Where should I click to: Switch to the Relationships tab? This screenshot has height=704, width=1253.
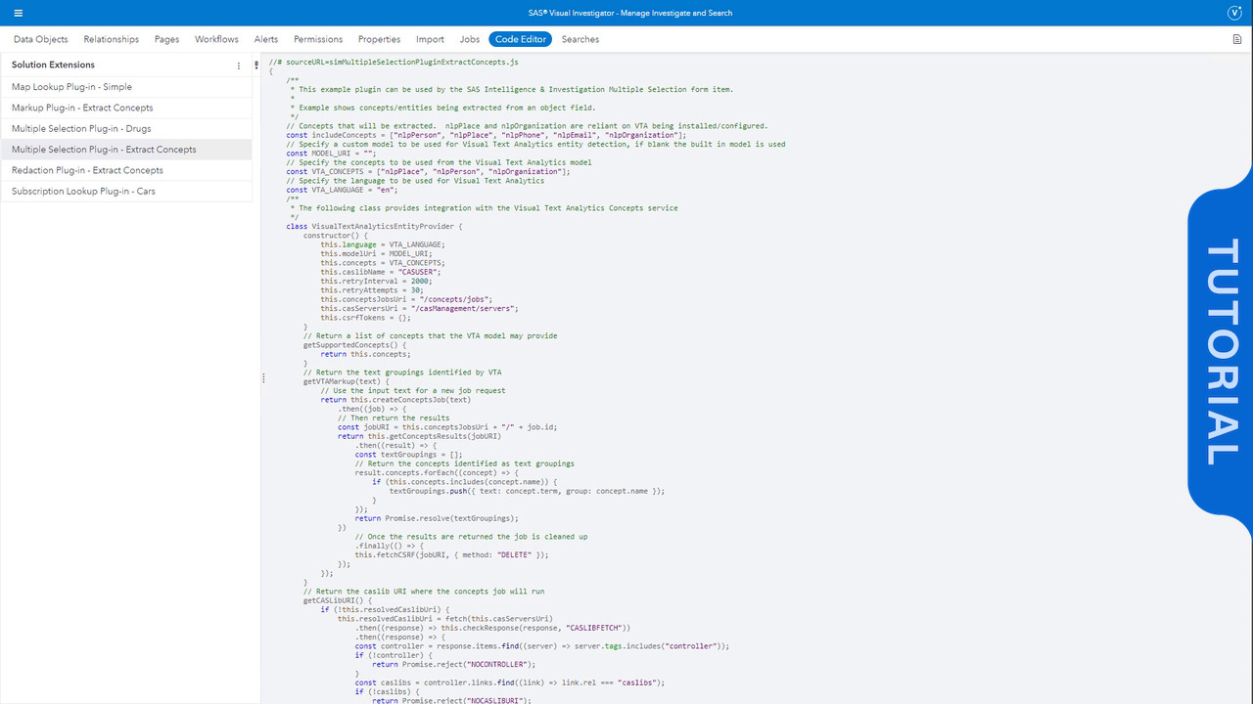(112, 39)
